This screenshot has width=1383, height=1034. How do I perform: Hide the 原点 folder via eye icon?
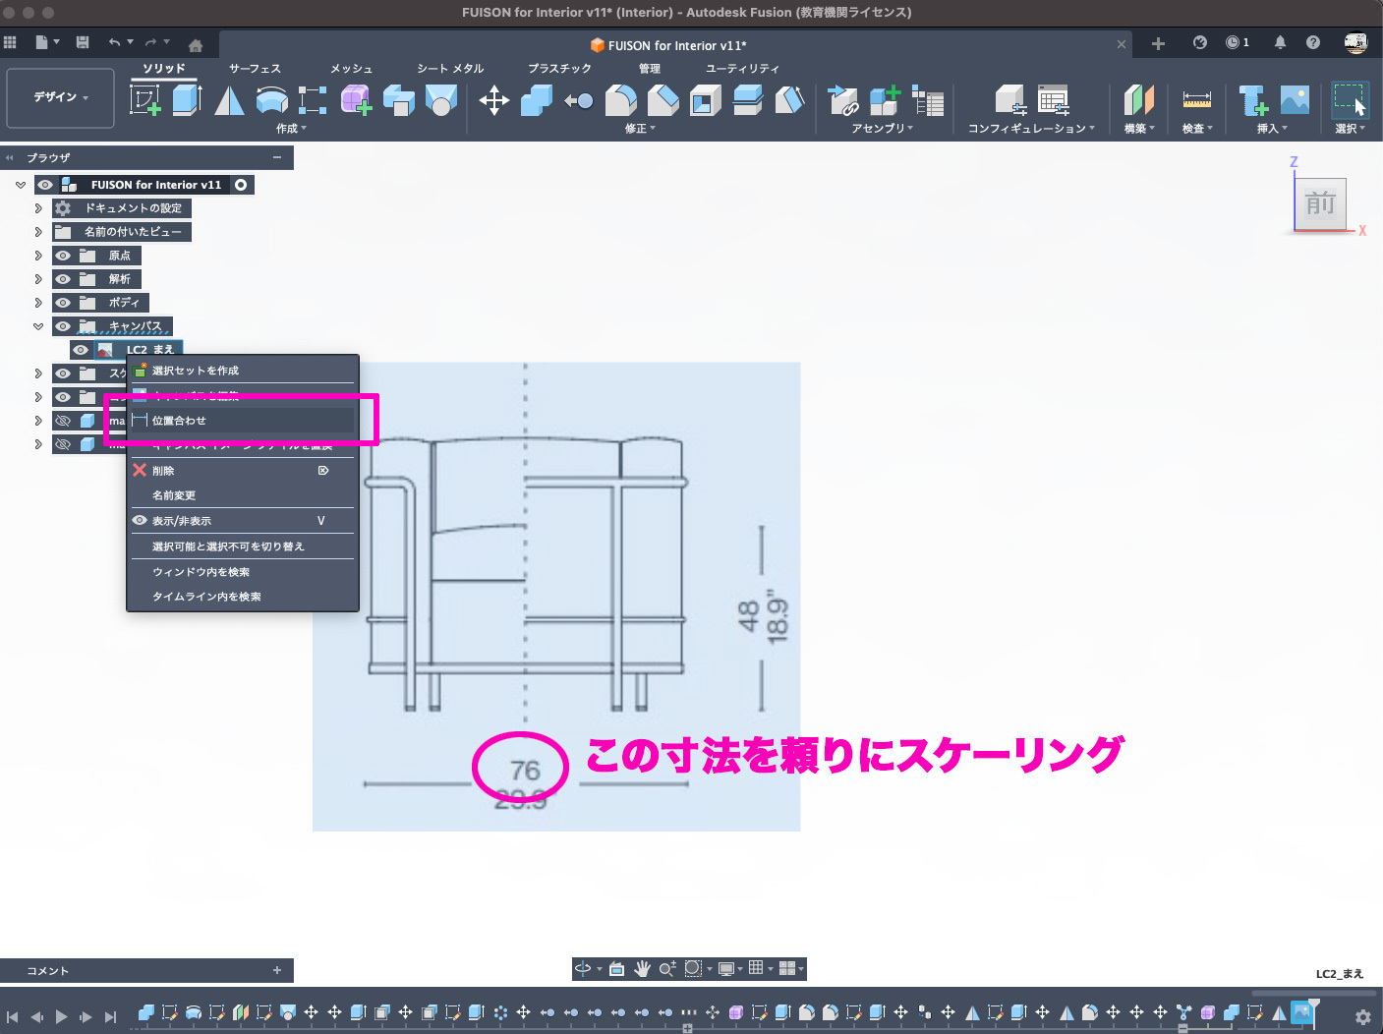pyautogui.click(x=63, y=256)
